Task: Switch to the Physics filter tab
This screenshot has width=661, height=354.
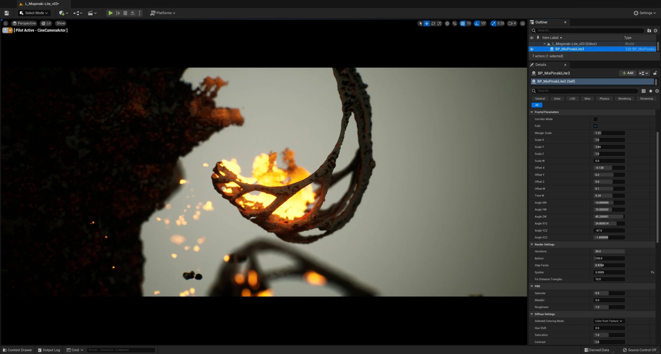Action: pos(604,99)
